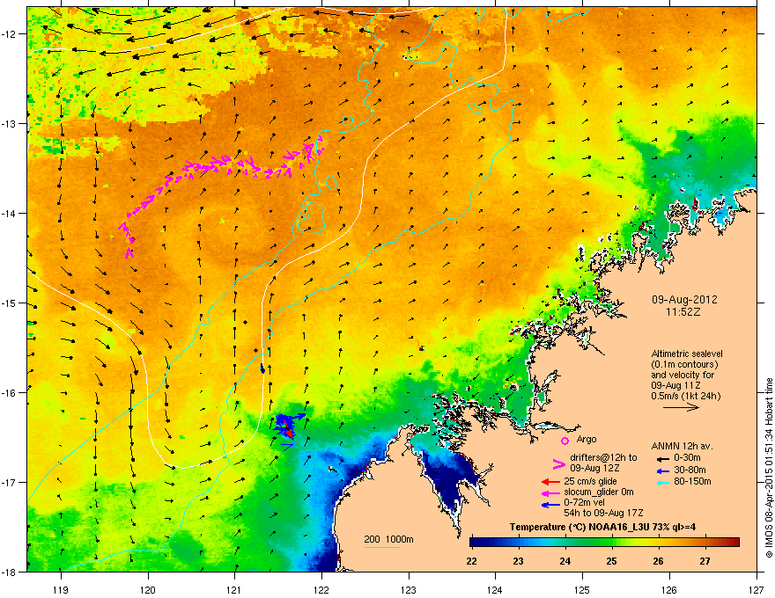This screenshot has width=775, height=598.
Task: Click latitude axis label -13
Action: 9,124
